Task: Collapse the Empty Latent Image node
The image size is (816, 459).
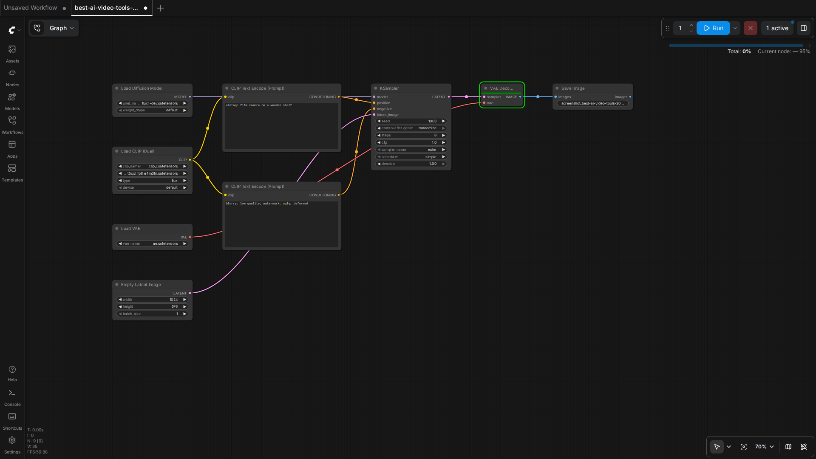Action: coord(117,285)
